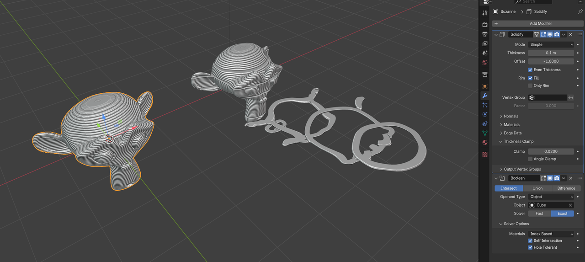Remove the Solidify modifier

pyautogui.click(x=570, y=34)
